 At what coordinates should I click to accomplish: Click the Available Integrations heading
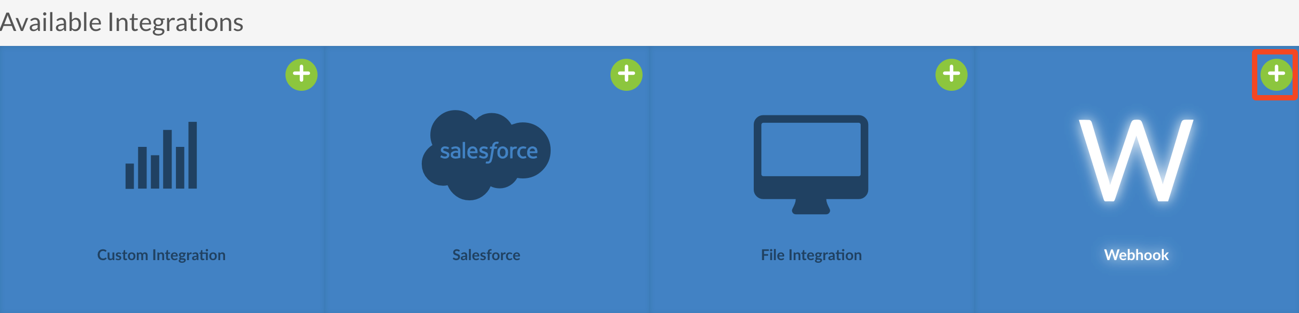coord(122,22)
